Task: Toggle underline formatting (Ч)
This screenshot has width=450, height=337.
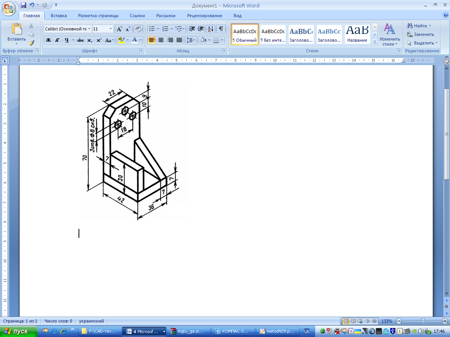Action: point(66,40)
